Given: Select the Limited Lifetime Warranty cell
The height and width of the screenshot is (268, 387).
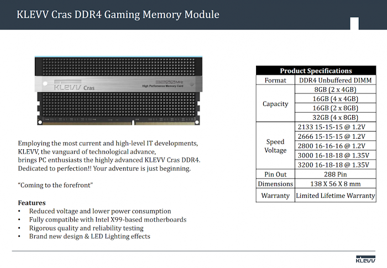Looking at the screenshot, I should (335, 196).
